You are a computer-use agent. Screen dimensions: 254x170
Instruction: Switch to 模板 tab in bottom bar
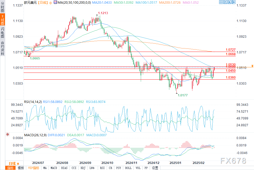(21, 168)
